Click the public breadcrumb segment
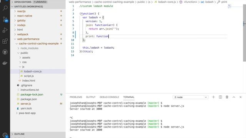The image size is (246, 138). coord(141,2)
